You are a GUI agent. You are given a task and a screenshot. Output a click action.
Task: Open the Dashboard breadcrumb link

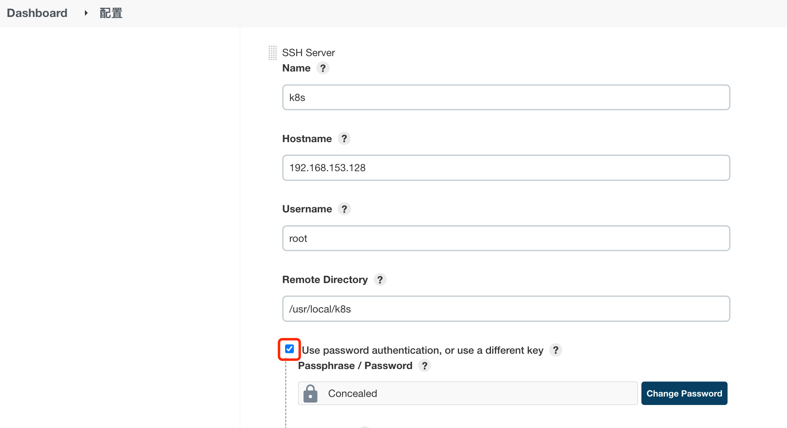(x=37, y=13)
